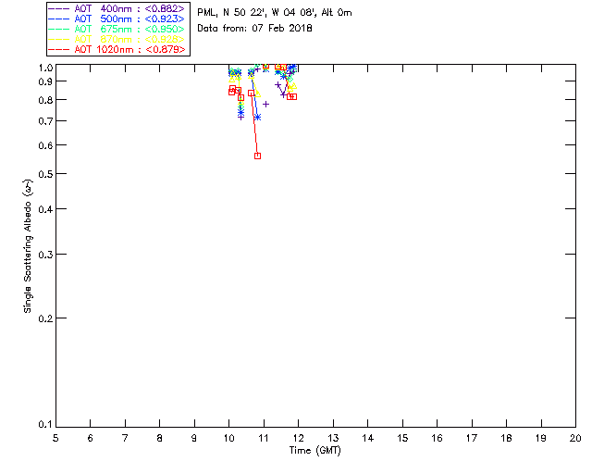Click x-axis tick label 8
Image resolution: width=592 pixels, height=474 pixels.
[160, 438]
